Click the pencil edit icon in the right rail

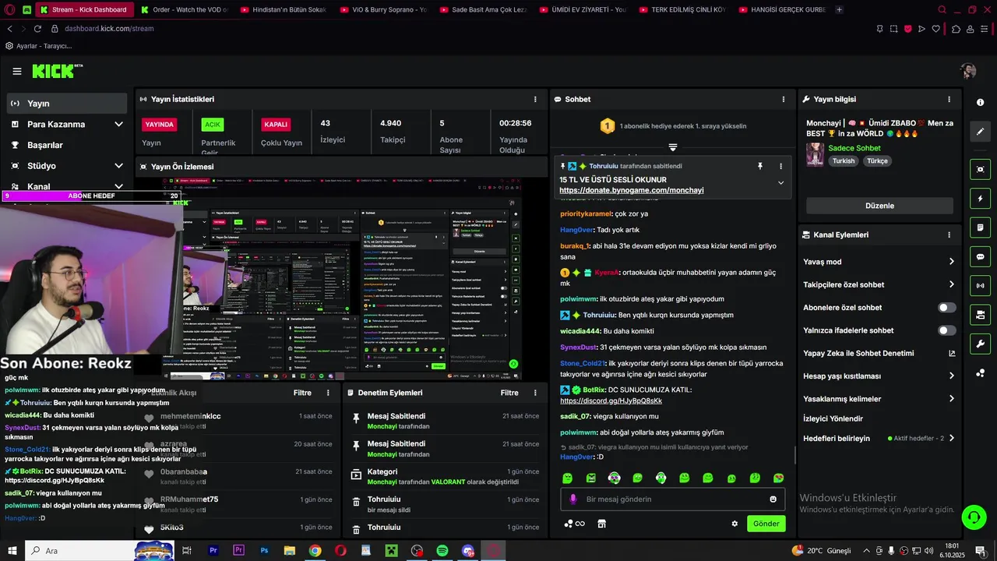[980, 132]
